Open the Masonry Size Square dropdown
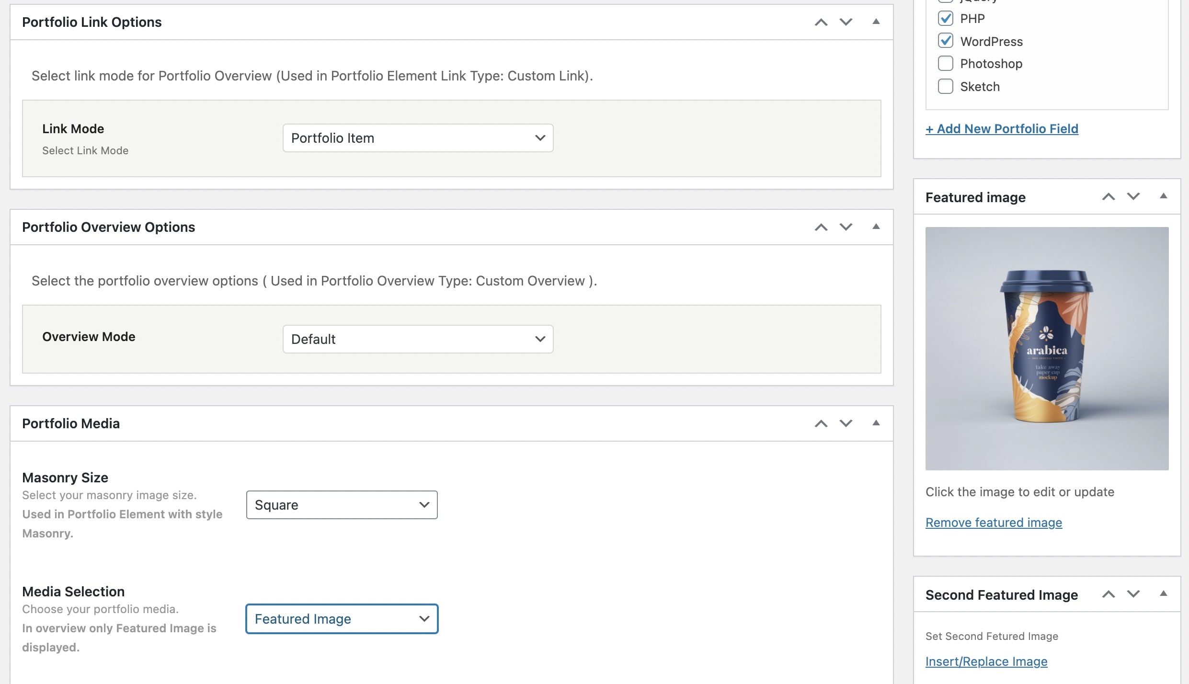The image size is (1189, 684). 342,505
